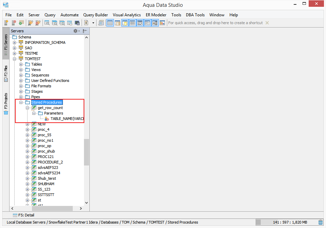
Task: Open the dropdown arrow beside the document icon
Action: pos(93,23)
